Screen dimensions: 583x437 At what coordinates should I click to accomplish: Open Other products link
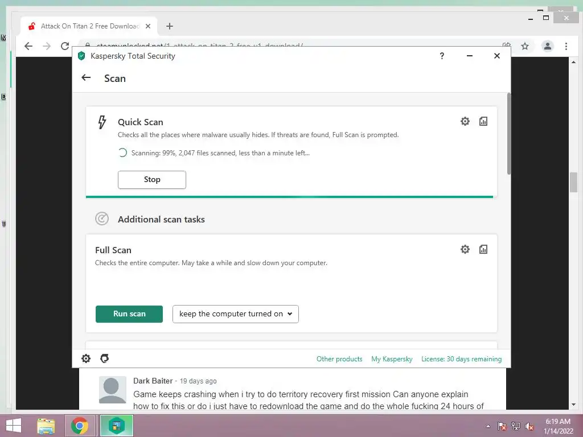[339, 359]
